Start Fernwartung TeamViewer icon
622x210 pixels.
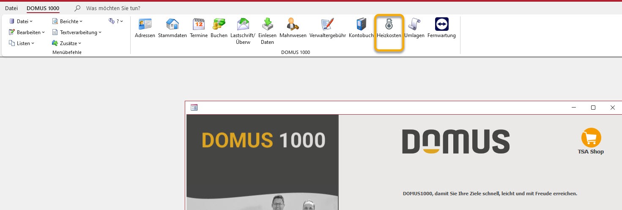click(x=441, y=24)
